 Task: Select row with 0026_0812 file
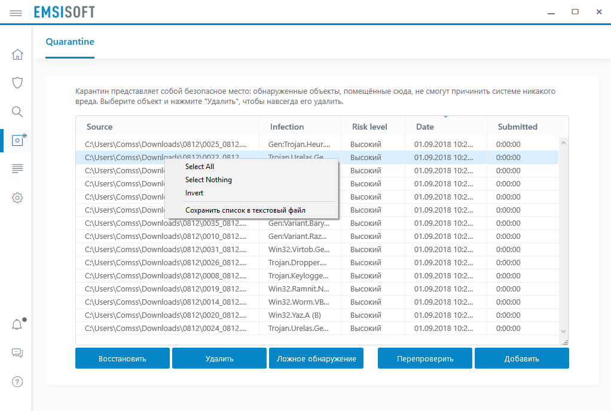click(317, 263)
